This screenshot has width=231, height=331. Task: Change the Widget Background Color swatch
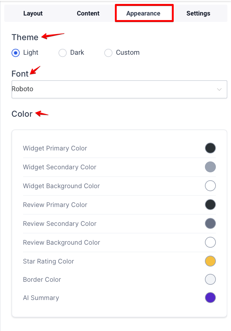coord(210,186)
